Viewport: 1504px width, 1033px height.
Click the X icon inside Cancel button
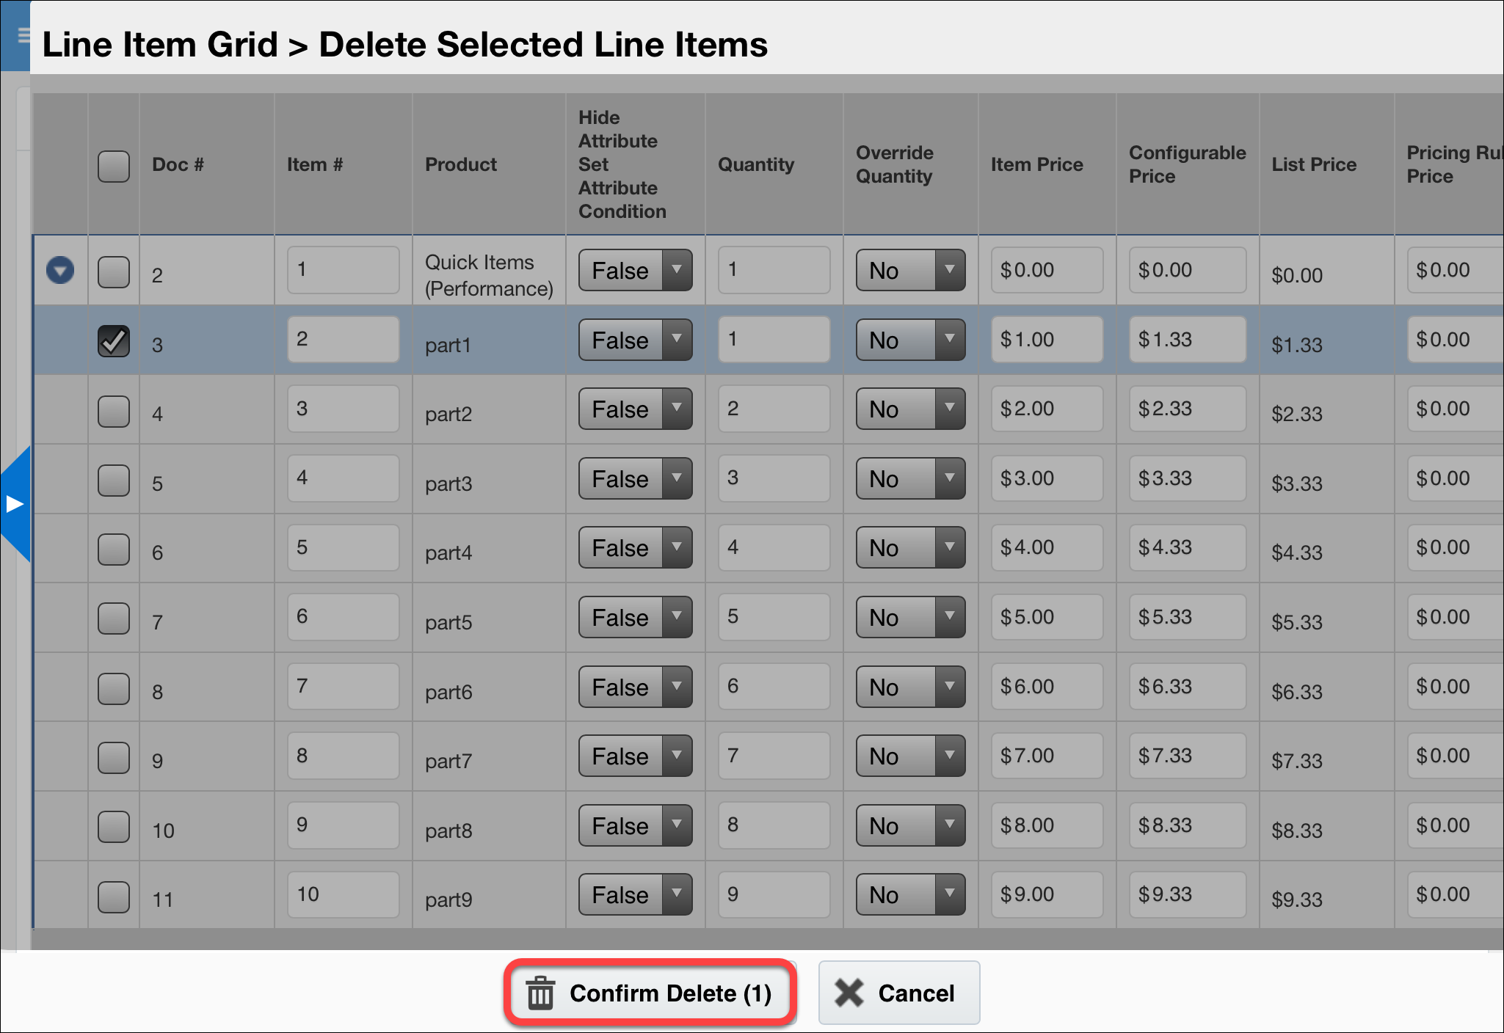click(x=850, y=993)
